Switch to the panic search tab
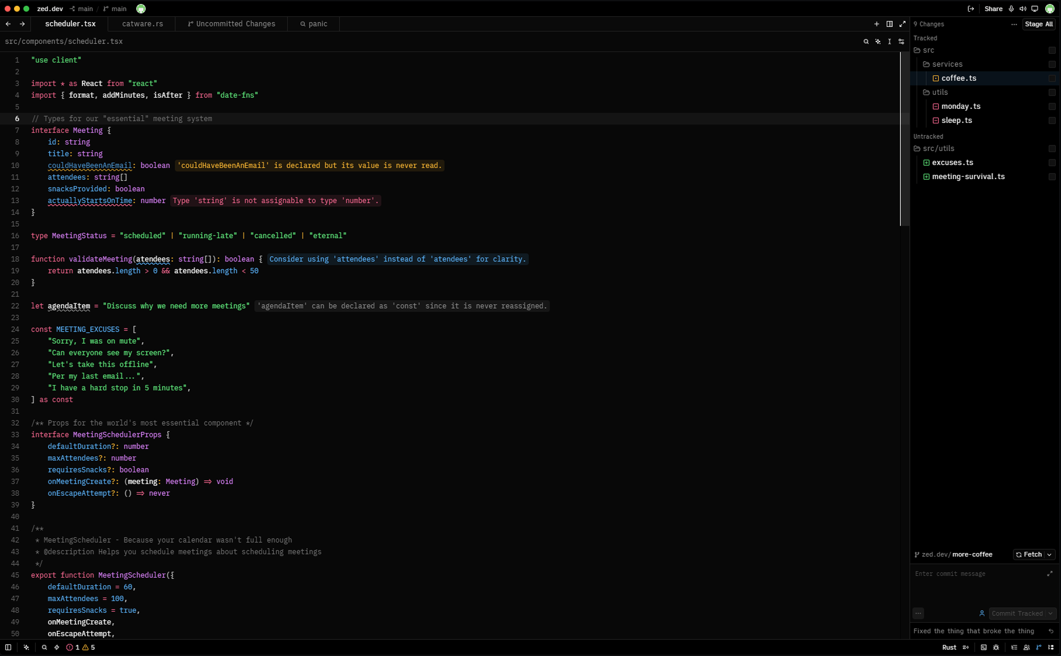 tap(314, 24)
